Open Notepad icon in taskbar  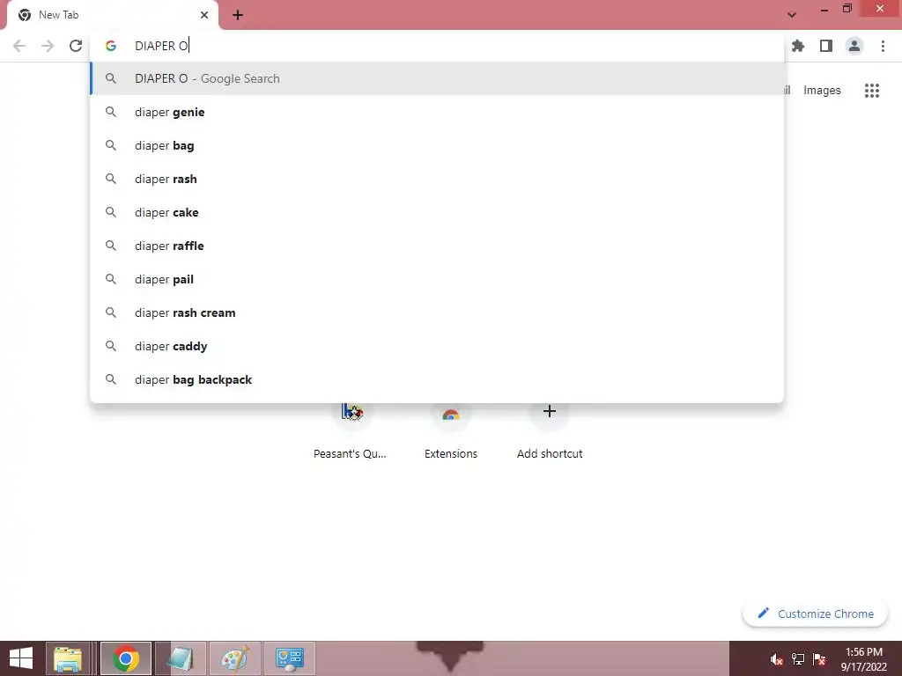click(180, 658)
